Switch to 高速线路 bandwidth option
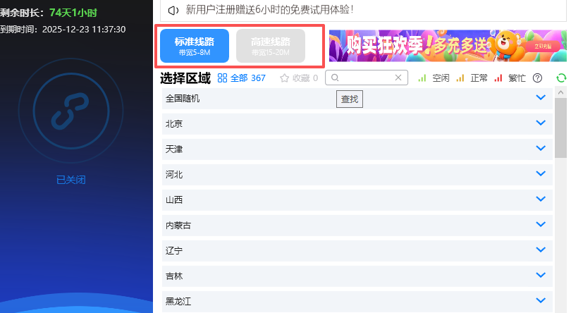 [x=271, y=46]
